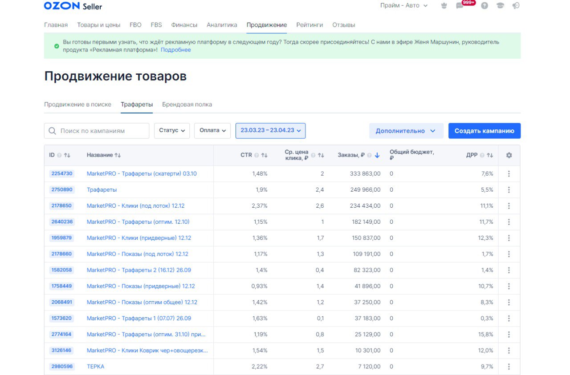Image resolution: width=570 pixels, height=375 pixels.
Task: Click the Заказы column descending sort arrow
Action: (x=377, y=155)
